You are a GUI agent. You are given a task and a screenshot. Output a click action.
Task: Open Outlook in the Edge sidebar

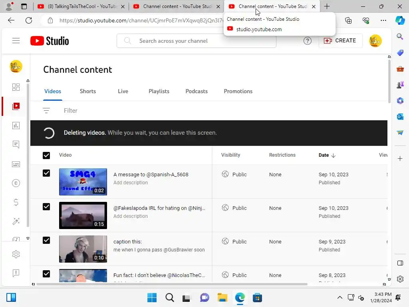pos(400,117)
